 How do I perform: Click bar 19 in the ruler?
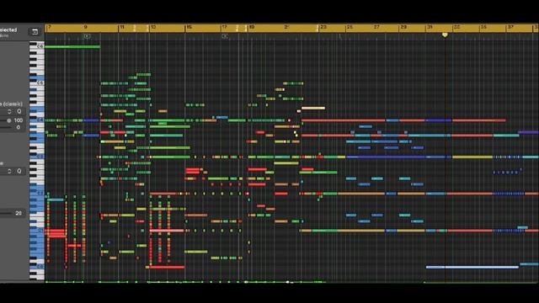[x=252, y=27]
